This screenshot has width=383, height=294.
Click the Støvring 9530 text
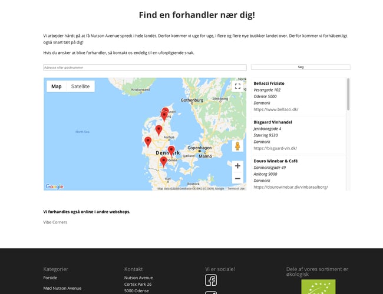tap(266, 135)
